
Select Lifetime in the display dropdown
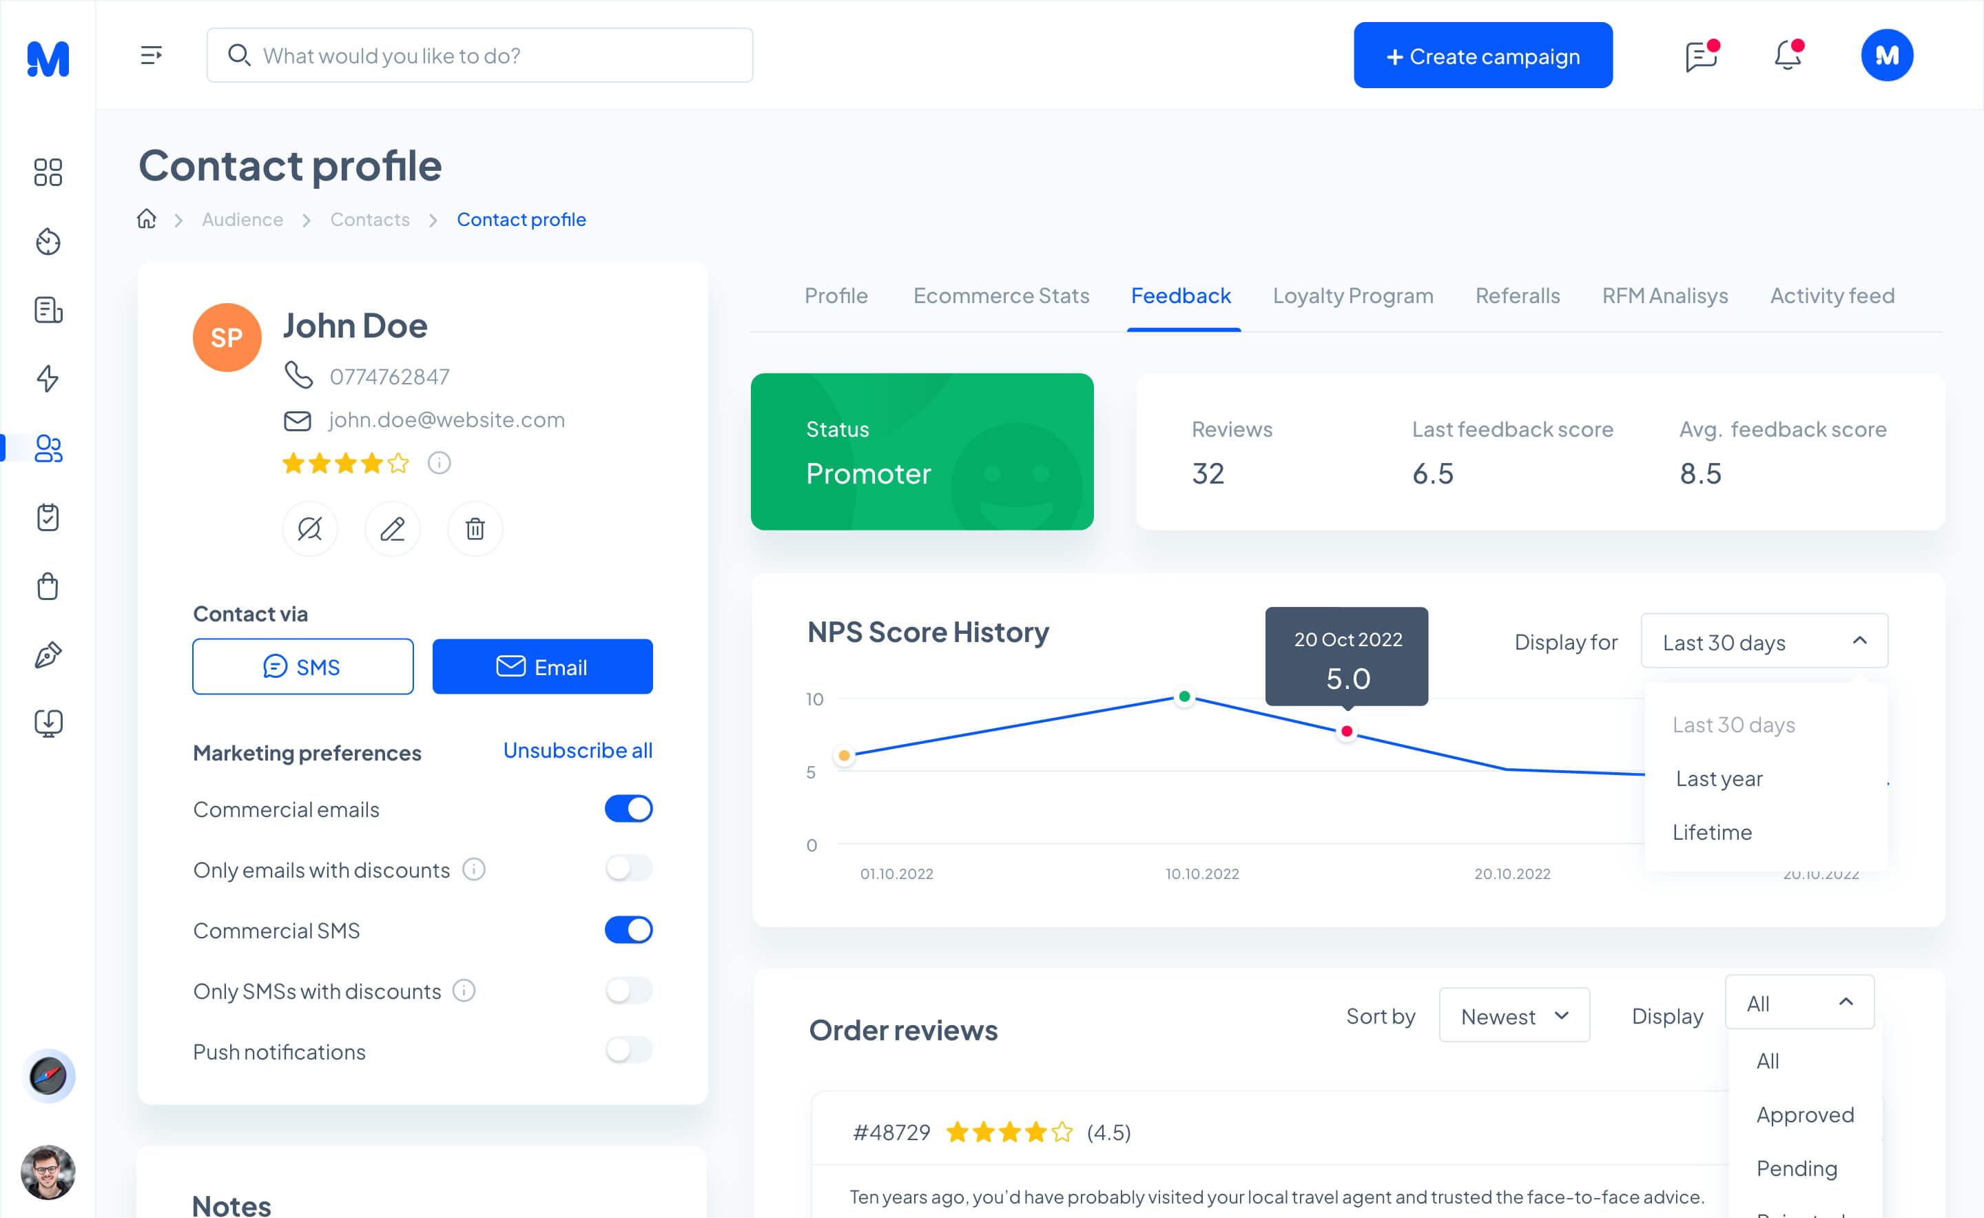coord(1712,832)
